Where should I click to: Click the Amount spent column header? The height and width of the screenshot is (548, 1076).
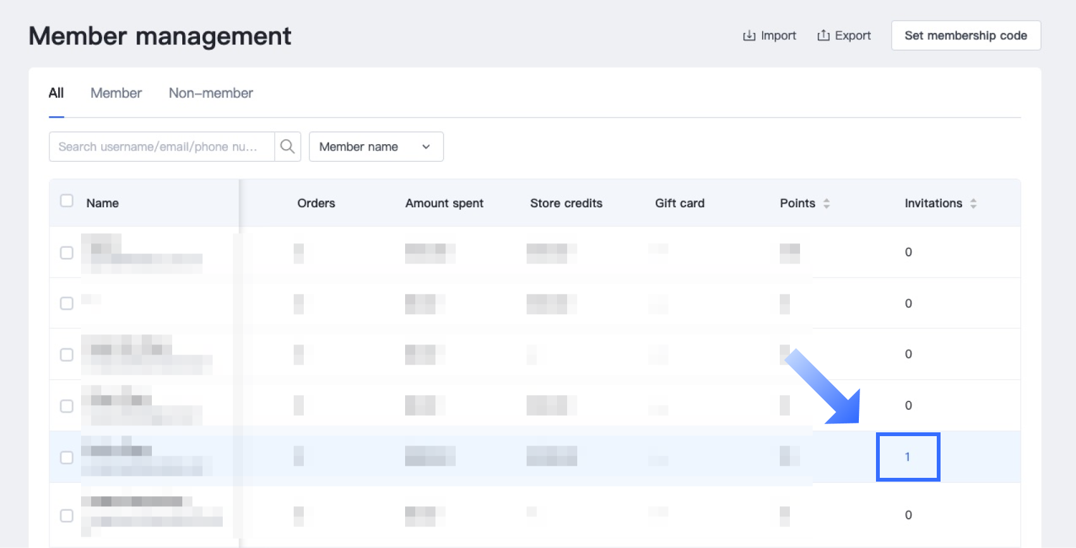point(444,204)
